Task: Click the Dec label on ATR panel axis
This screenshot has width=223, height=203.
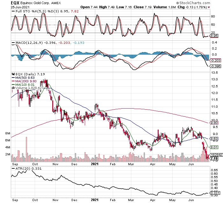Action: coord(74,200)
